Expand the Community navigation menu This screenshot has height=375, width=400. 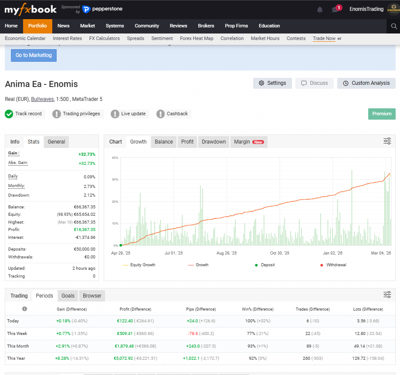coord(147,26)
